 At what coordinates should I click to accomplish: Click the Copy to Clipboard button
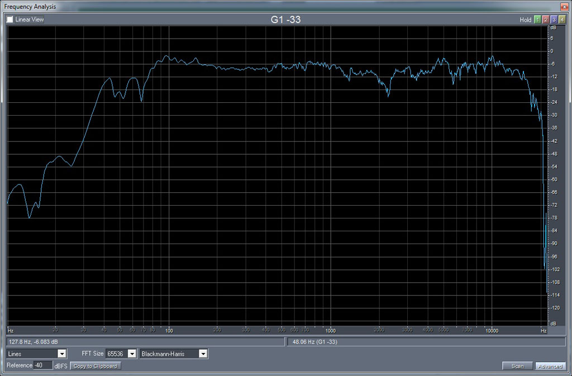96,366
